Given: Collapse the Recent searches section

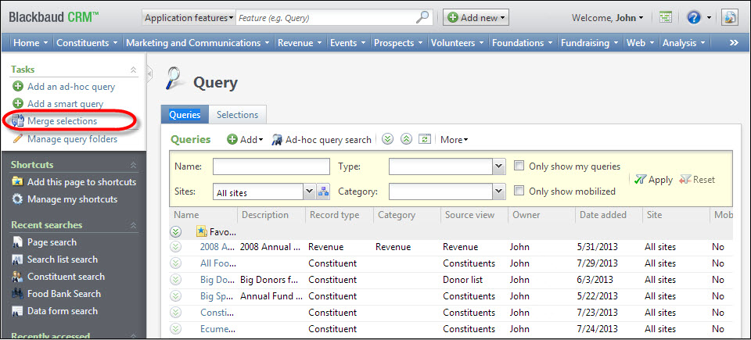Looking at the screenshot, I should (133, 225).
